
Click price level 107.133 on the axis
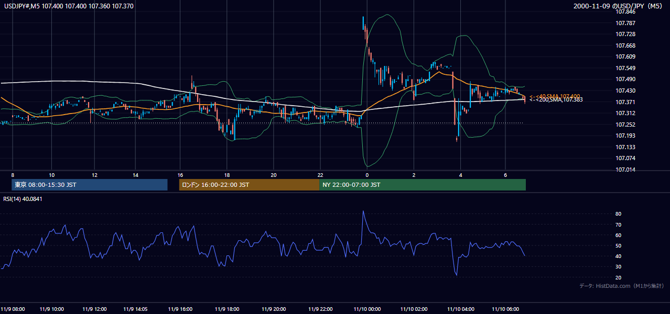click(x=625, y=148)
